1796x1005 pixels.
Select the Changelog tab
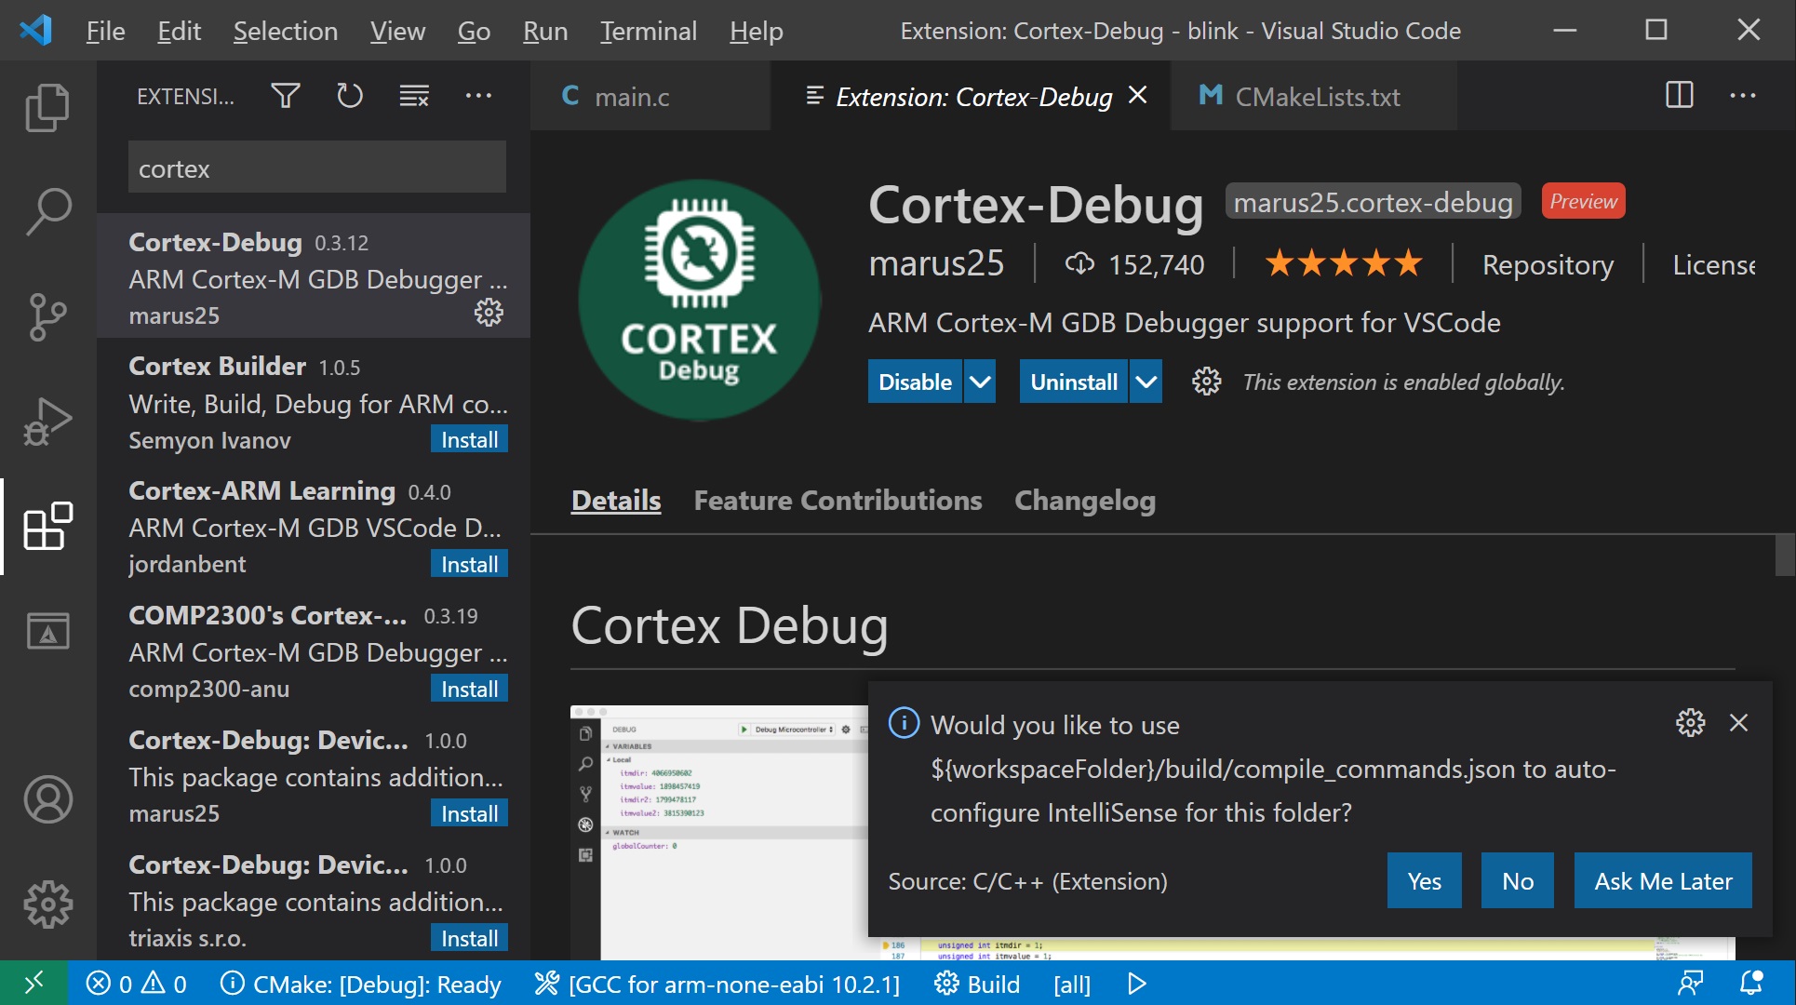coord(1085,501)
